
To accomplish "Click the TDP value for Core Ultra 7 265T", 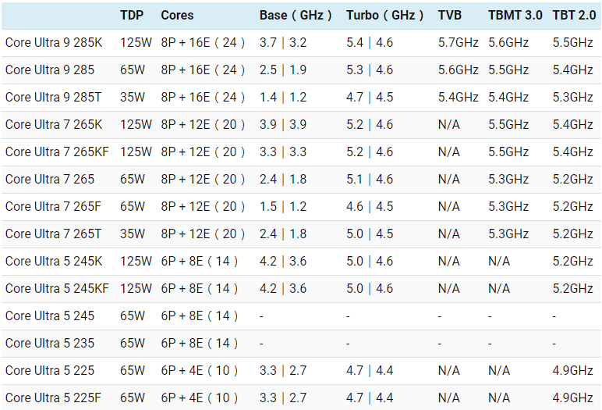I will pos(133,234).
